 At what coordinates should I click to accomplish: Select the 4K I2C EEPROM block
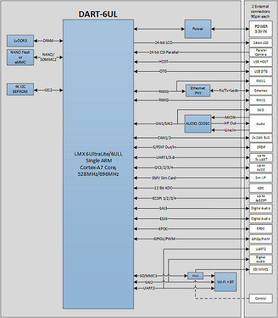20,89
